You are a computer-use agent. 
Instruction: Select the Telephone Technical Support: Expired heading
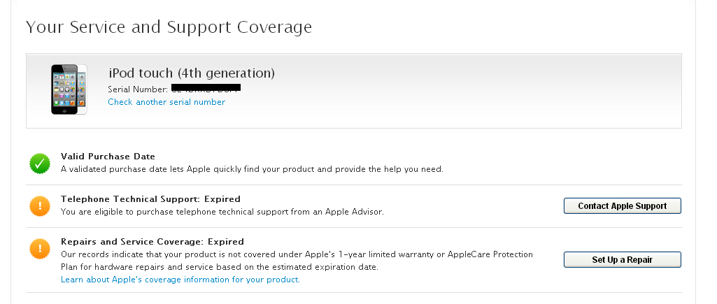click(150, 199)
